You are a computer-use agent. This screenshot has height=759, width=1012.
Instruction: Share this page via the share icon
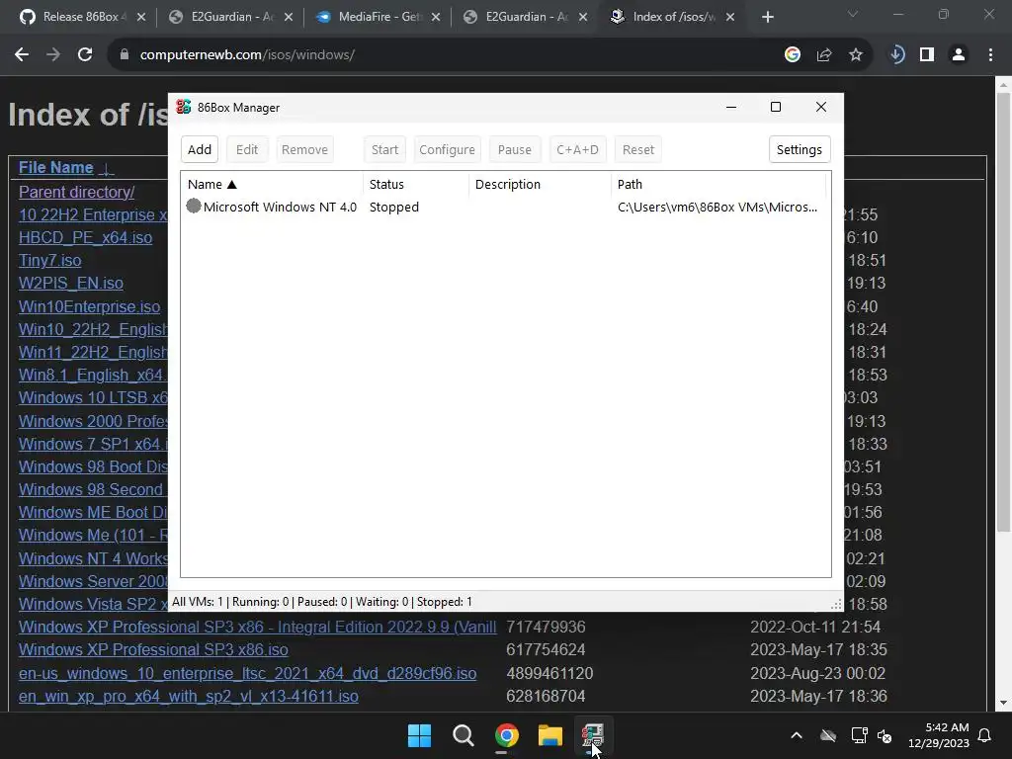click(824, 55)
